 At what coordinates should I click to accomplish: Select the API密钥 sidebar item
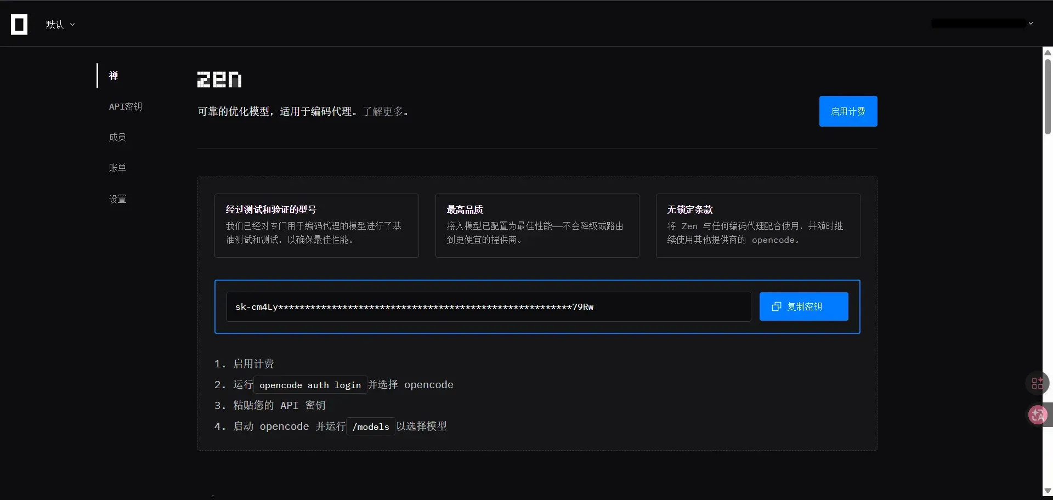pos(126,106)
